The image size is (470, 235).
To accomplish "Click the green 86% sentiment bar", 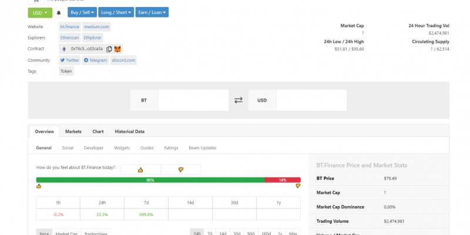I will [x=150, y=180].
